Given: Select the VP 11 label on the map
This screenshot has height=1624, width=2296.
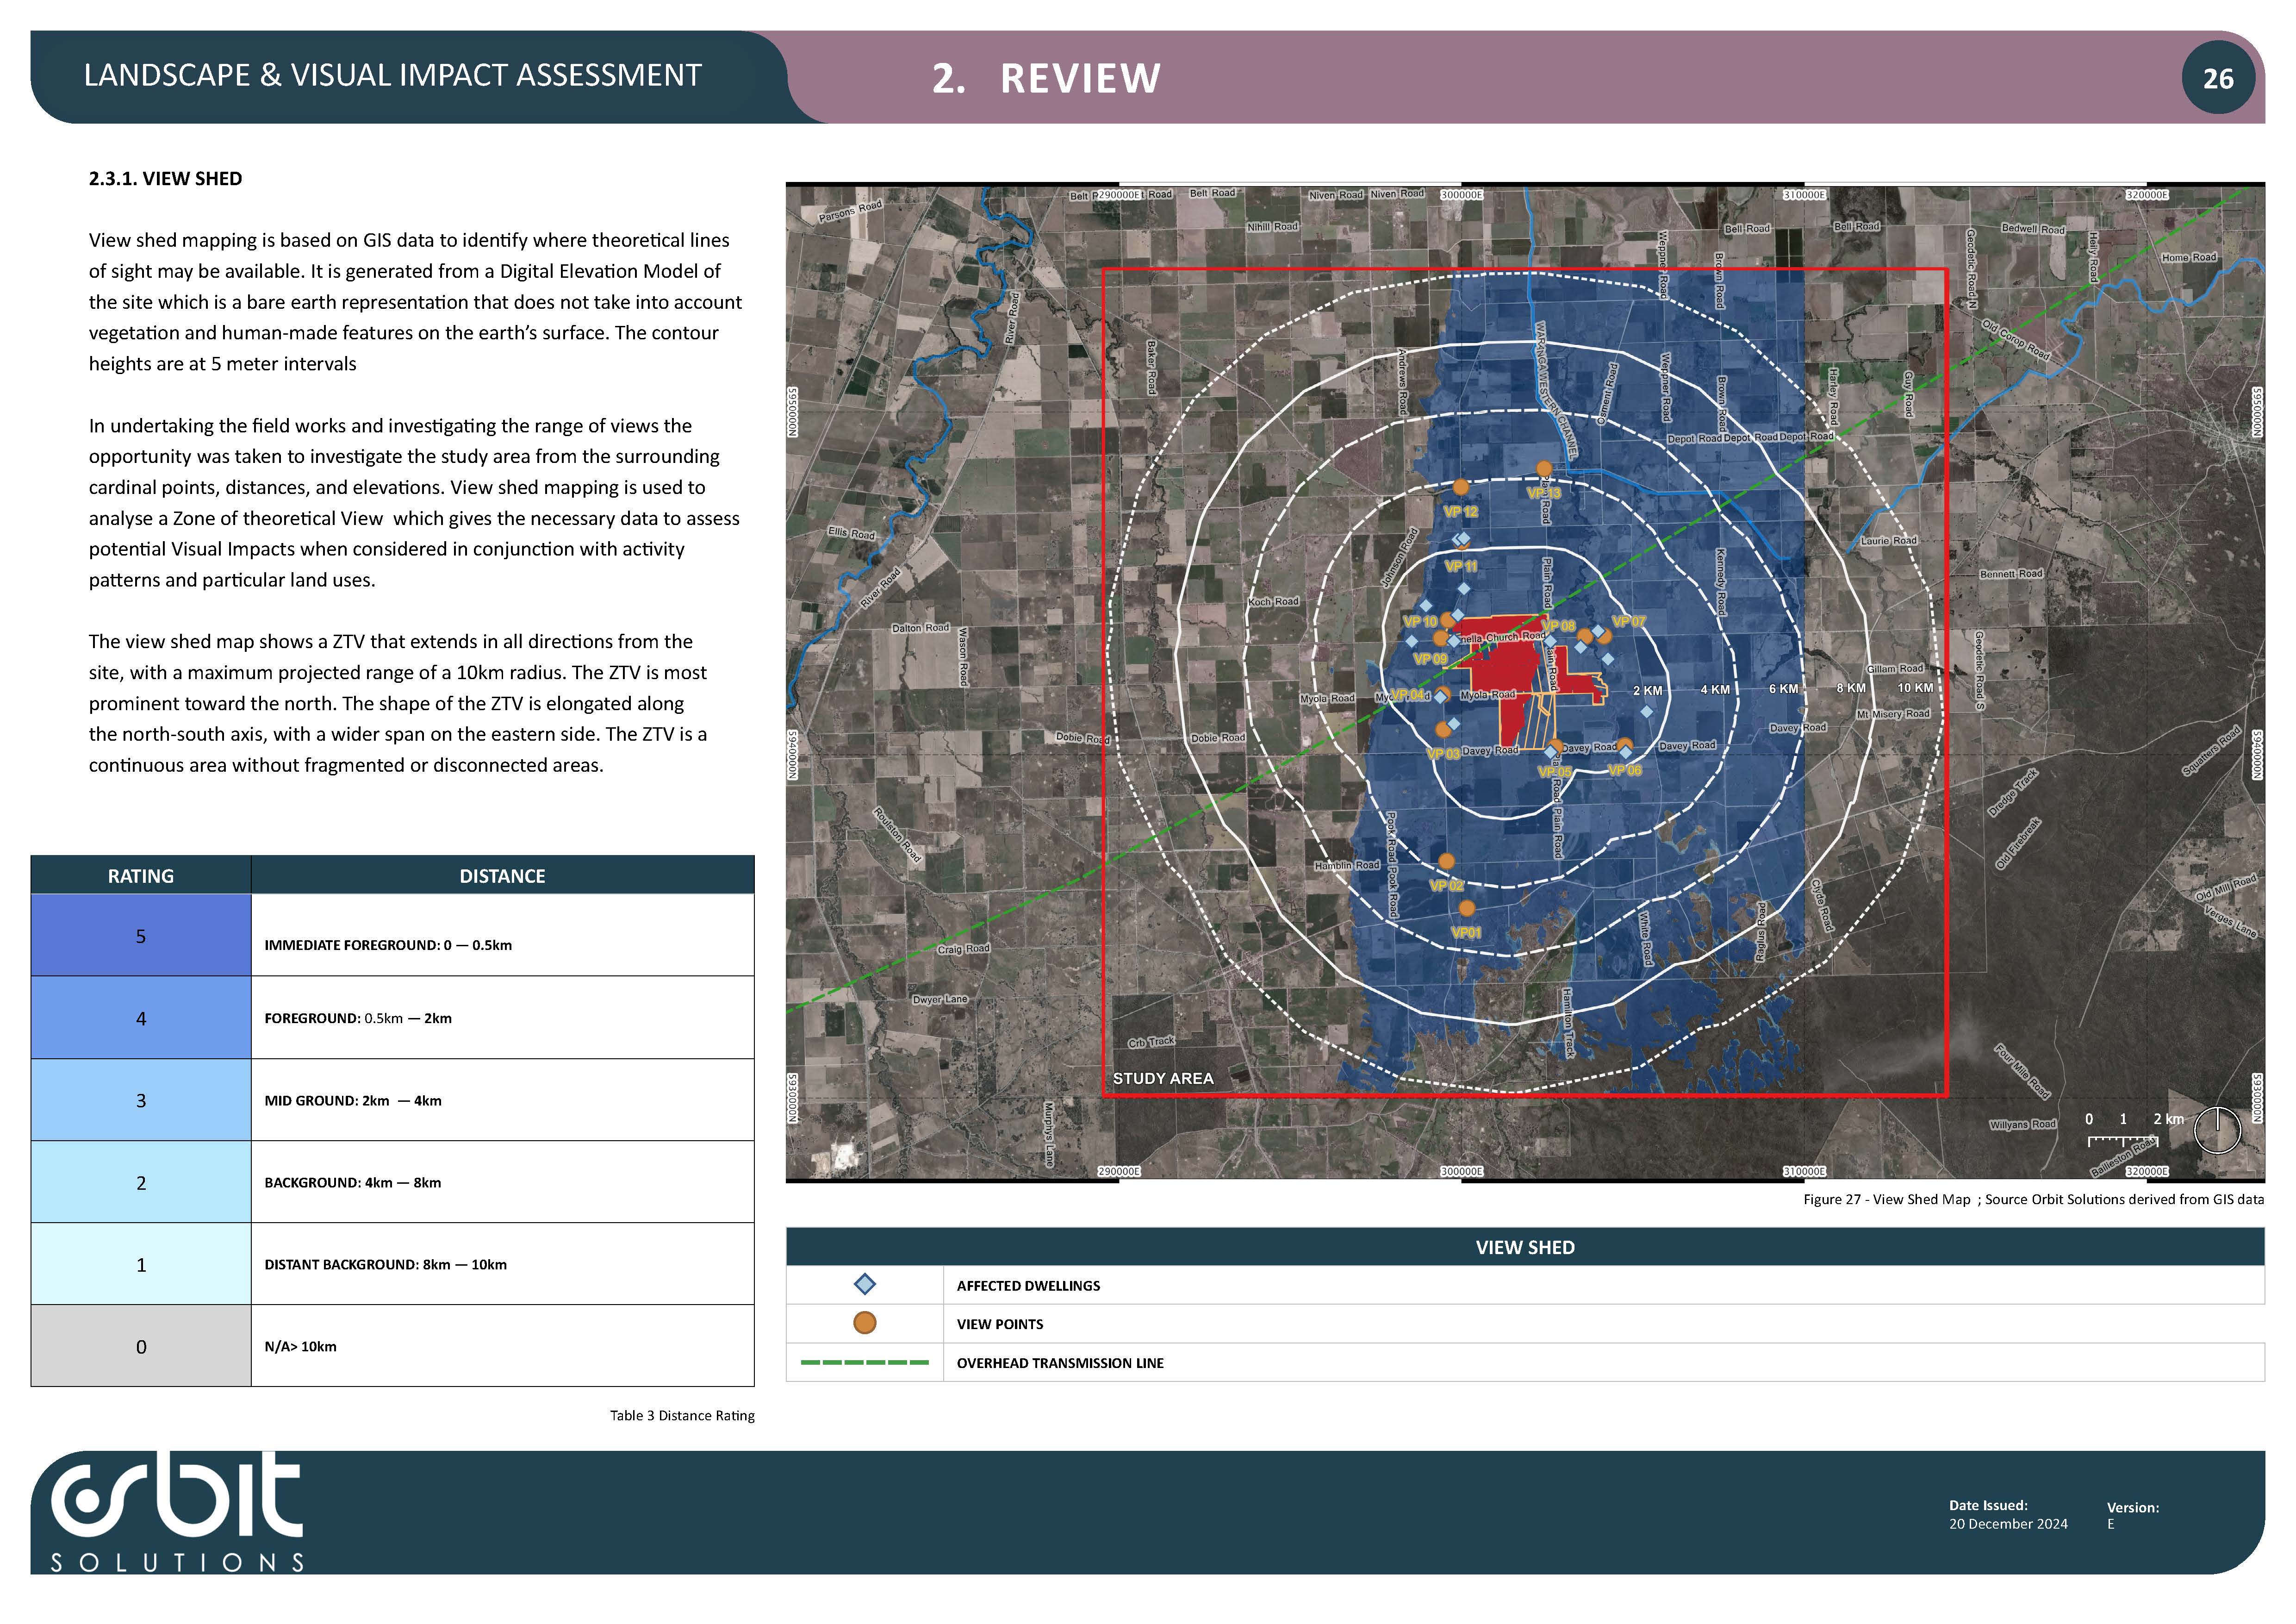Looking at the screenshot, I should [1461, 566].
